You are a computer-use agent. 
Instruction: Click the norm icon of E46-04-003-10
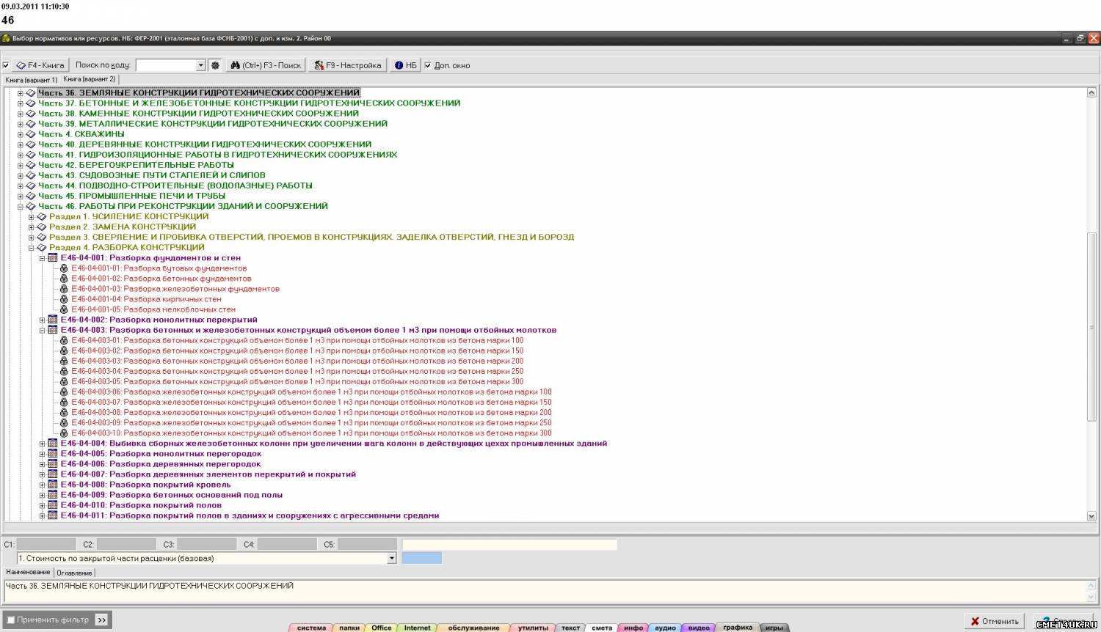pos(64,433)
